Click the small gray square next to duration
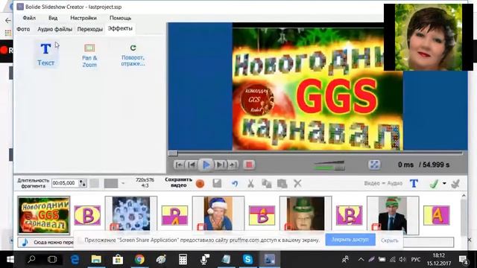This screenshot has width=477, height=268. coord(94,183)
